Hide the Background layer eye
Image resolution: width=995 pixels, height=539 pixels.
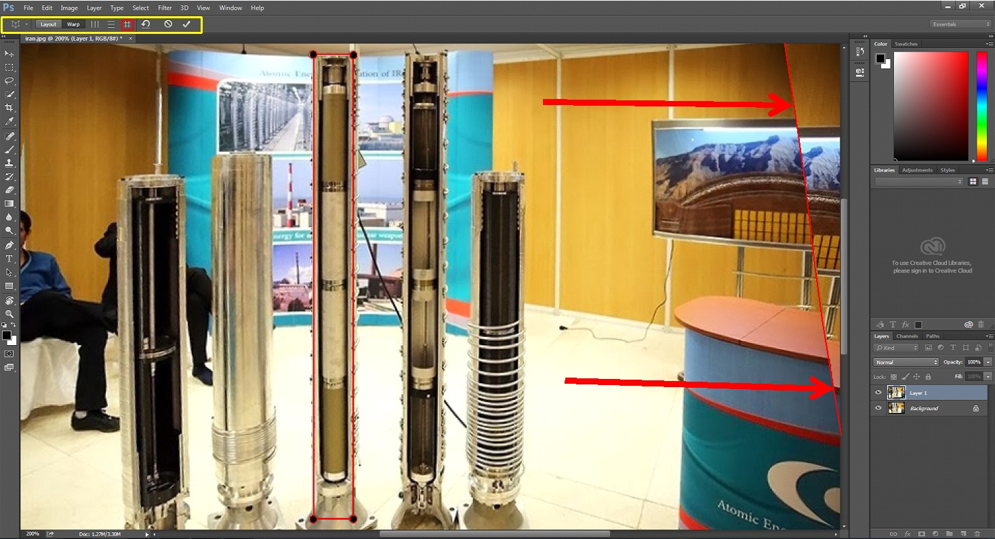click(878, 408)
